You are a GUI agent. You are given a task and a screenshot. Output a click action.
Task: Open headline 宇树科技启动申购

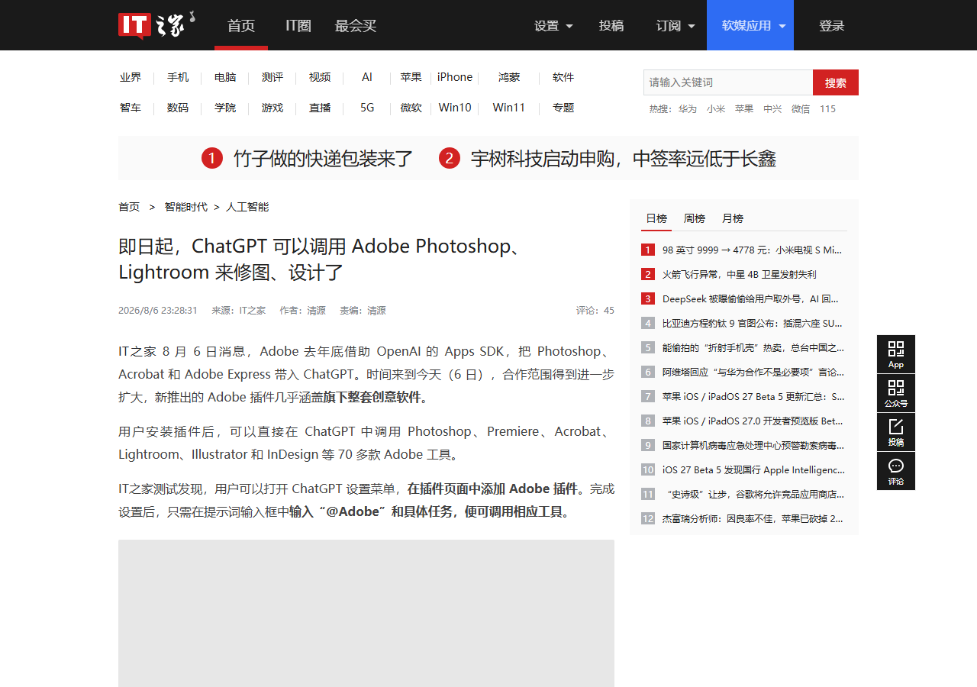click(x=624, y=159)
